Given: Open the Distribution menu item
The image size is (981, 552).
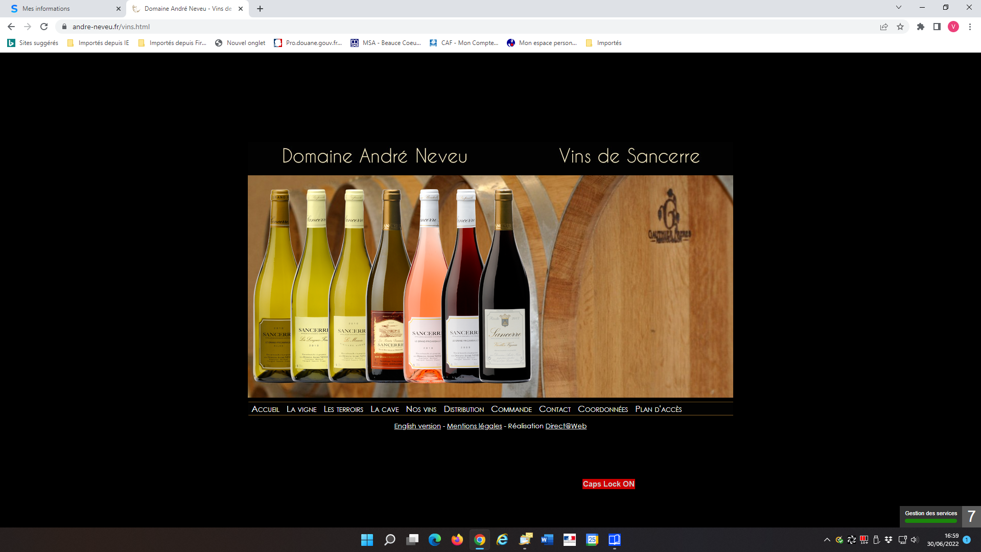Looking at the screenshot, I should coord(464,409).
